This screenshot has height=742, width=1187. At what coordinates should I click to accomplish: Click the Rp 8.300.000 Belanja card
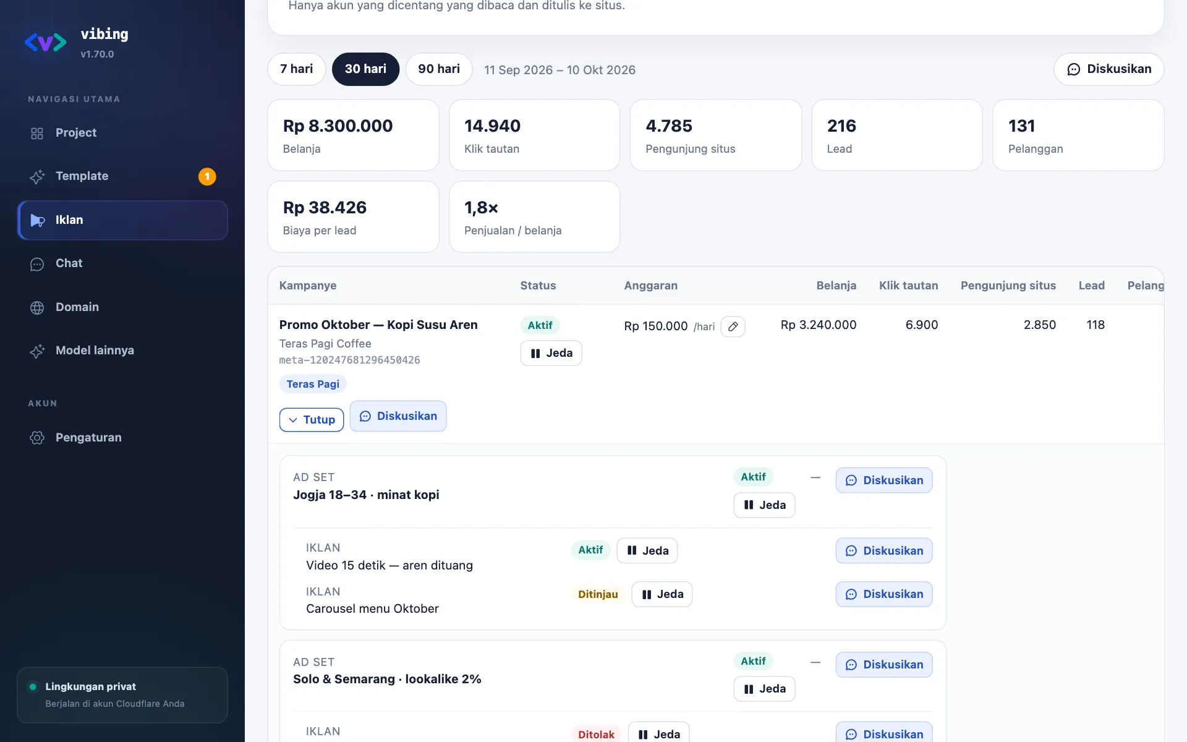coord(353,135)
